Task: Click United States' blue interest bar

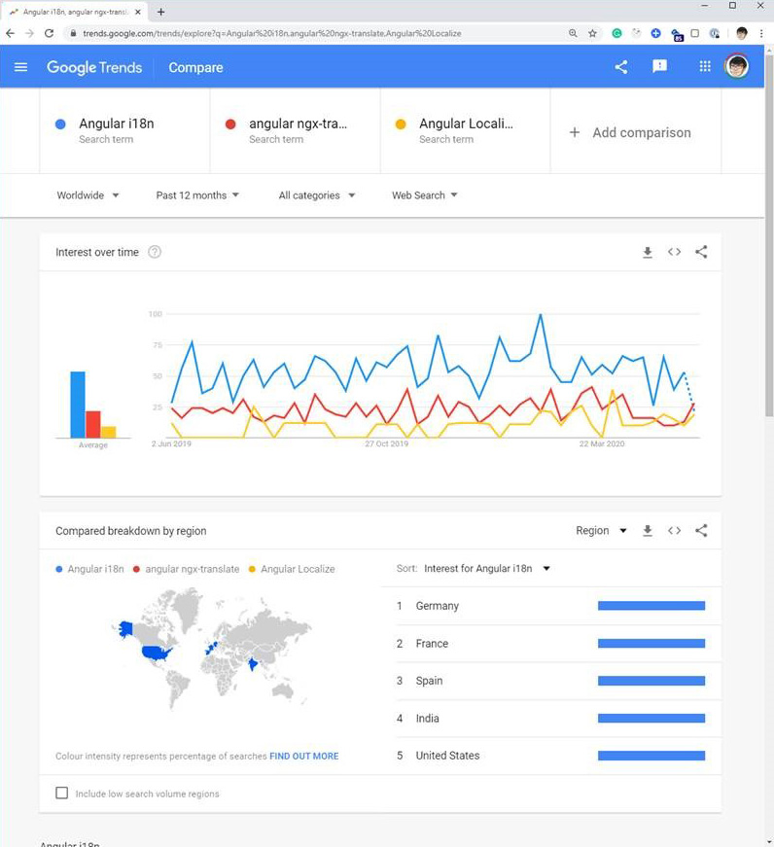Action: click(x=651, y=756)
